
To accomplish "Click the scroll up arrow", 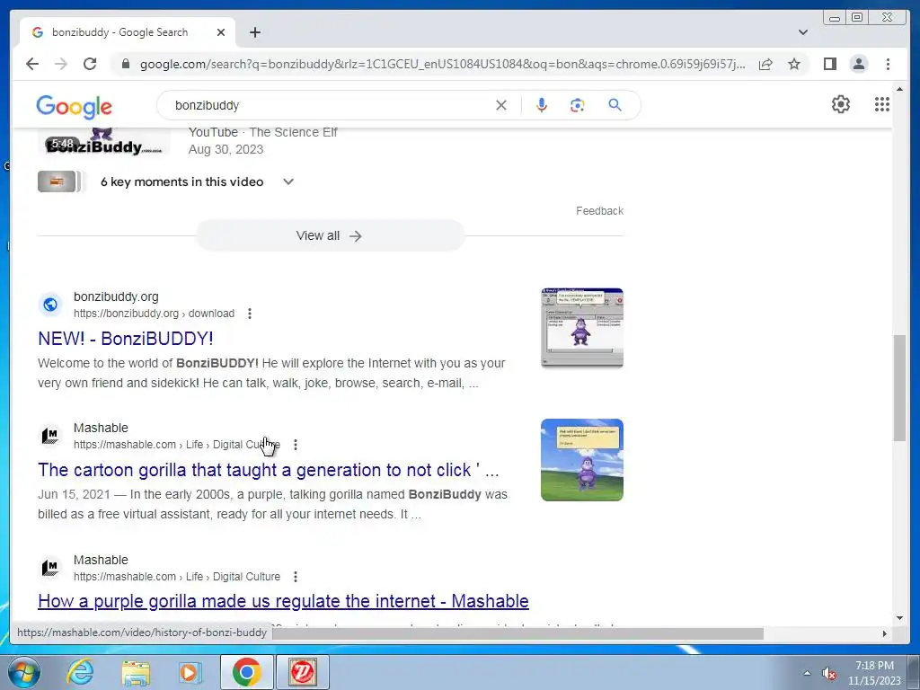I will point(899,90).
